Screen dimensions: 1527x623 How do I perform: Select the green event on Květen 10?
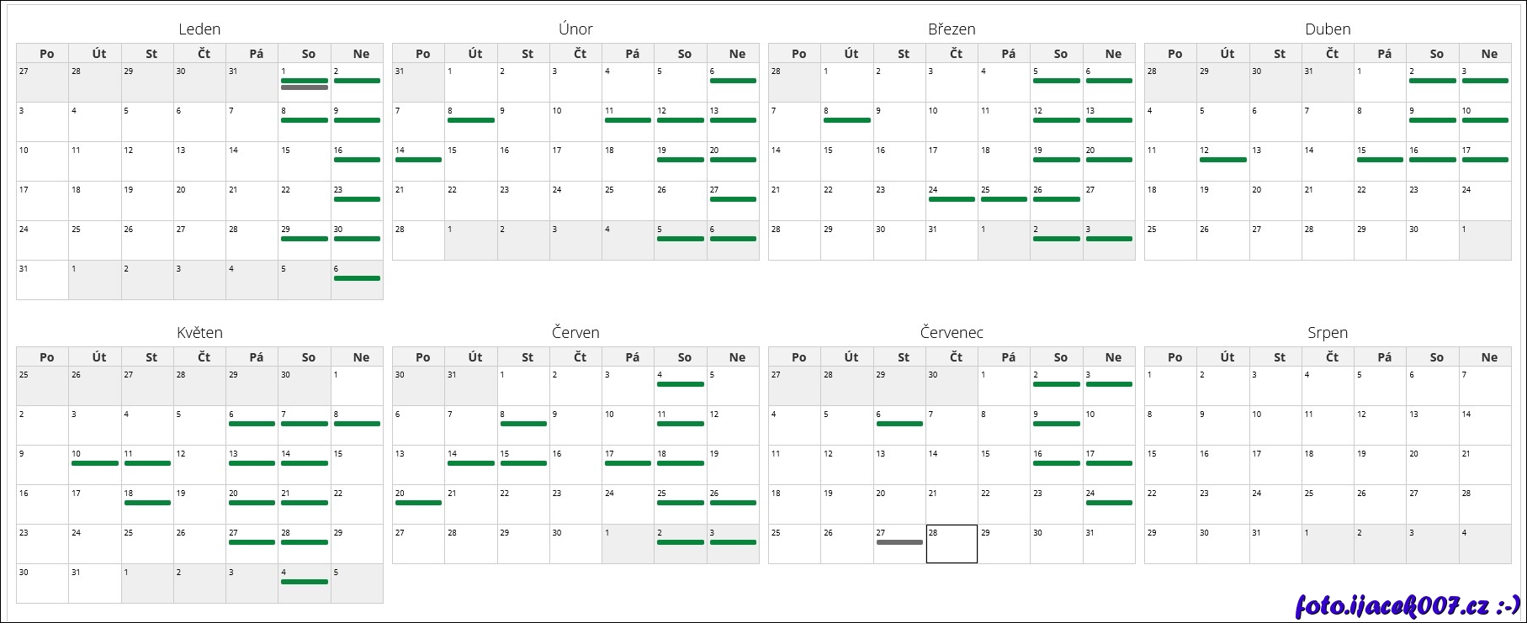[95, 463]
